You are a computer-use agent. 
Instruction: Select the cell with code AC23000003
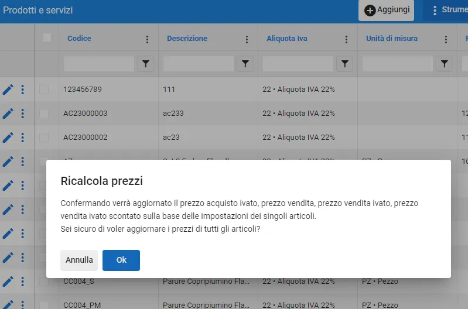[108, 114]
